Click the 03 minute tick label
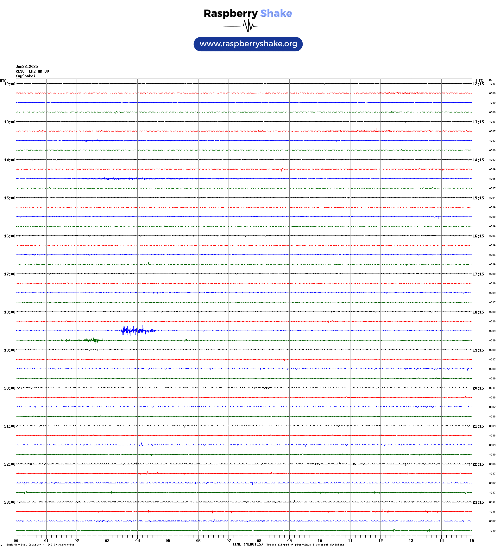This screenshot has height=549, width=497. (107, 541)
